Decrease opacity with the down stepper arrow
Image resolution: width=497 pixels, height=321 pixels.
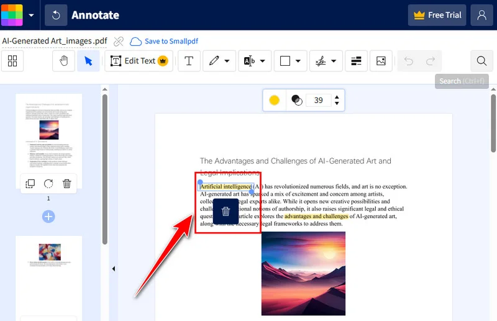[x=337, y=103]
